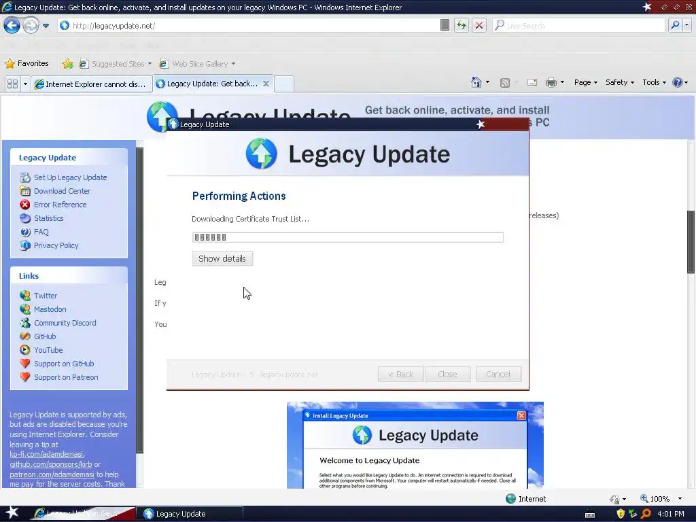This screenshot has height=522, width=696.
Task: Open Web Slice Gallery dropdown
Action: pyautogui.click(x=198, y=64)
